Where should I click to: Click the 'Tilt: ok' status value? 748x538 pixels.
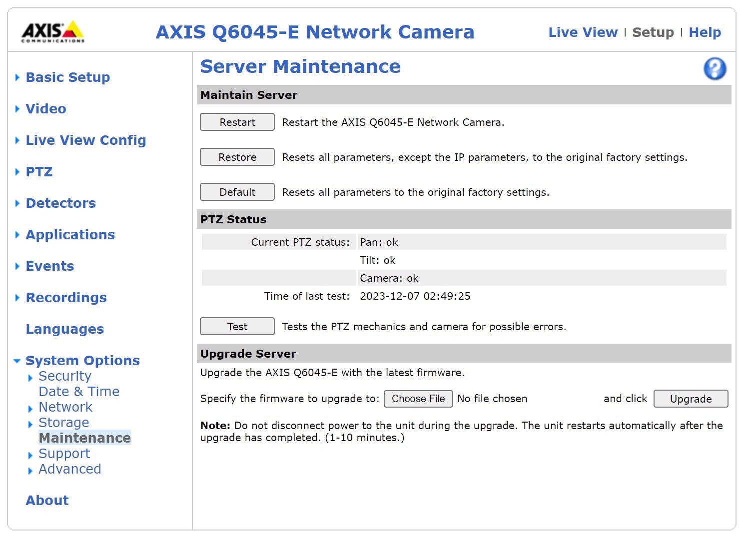pyautogui.click(x=378, y=260)
